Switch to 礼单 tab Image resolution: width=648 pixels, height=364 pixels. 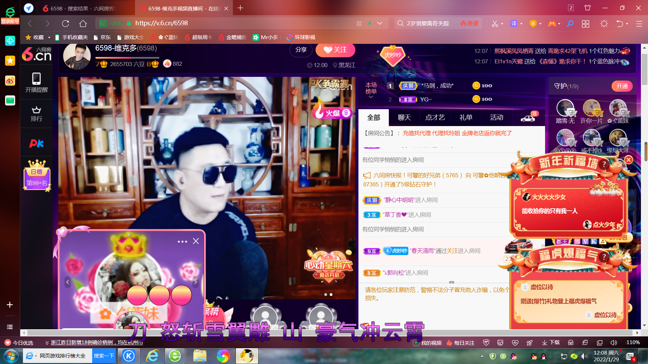466,117
